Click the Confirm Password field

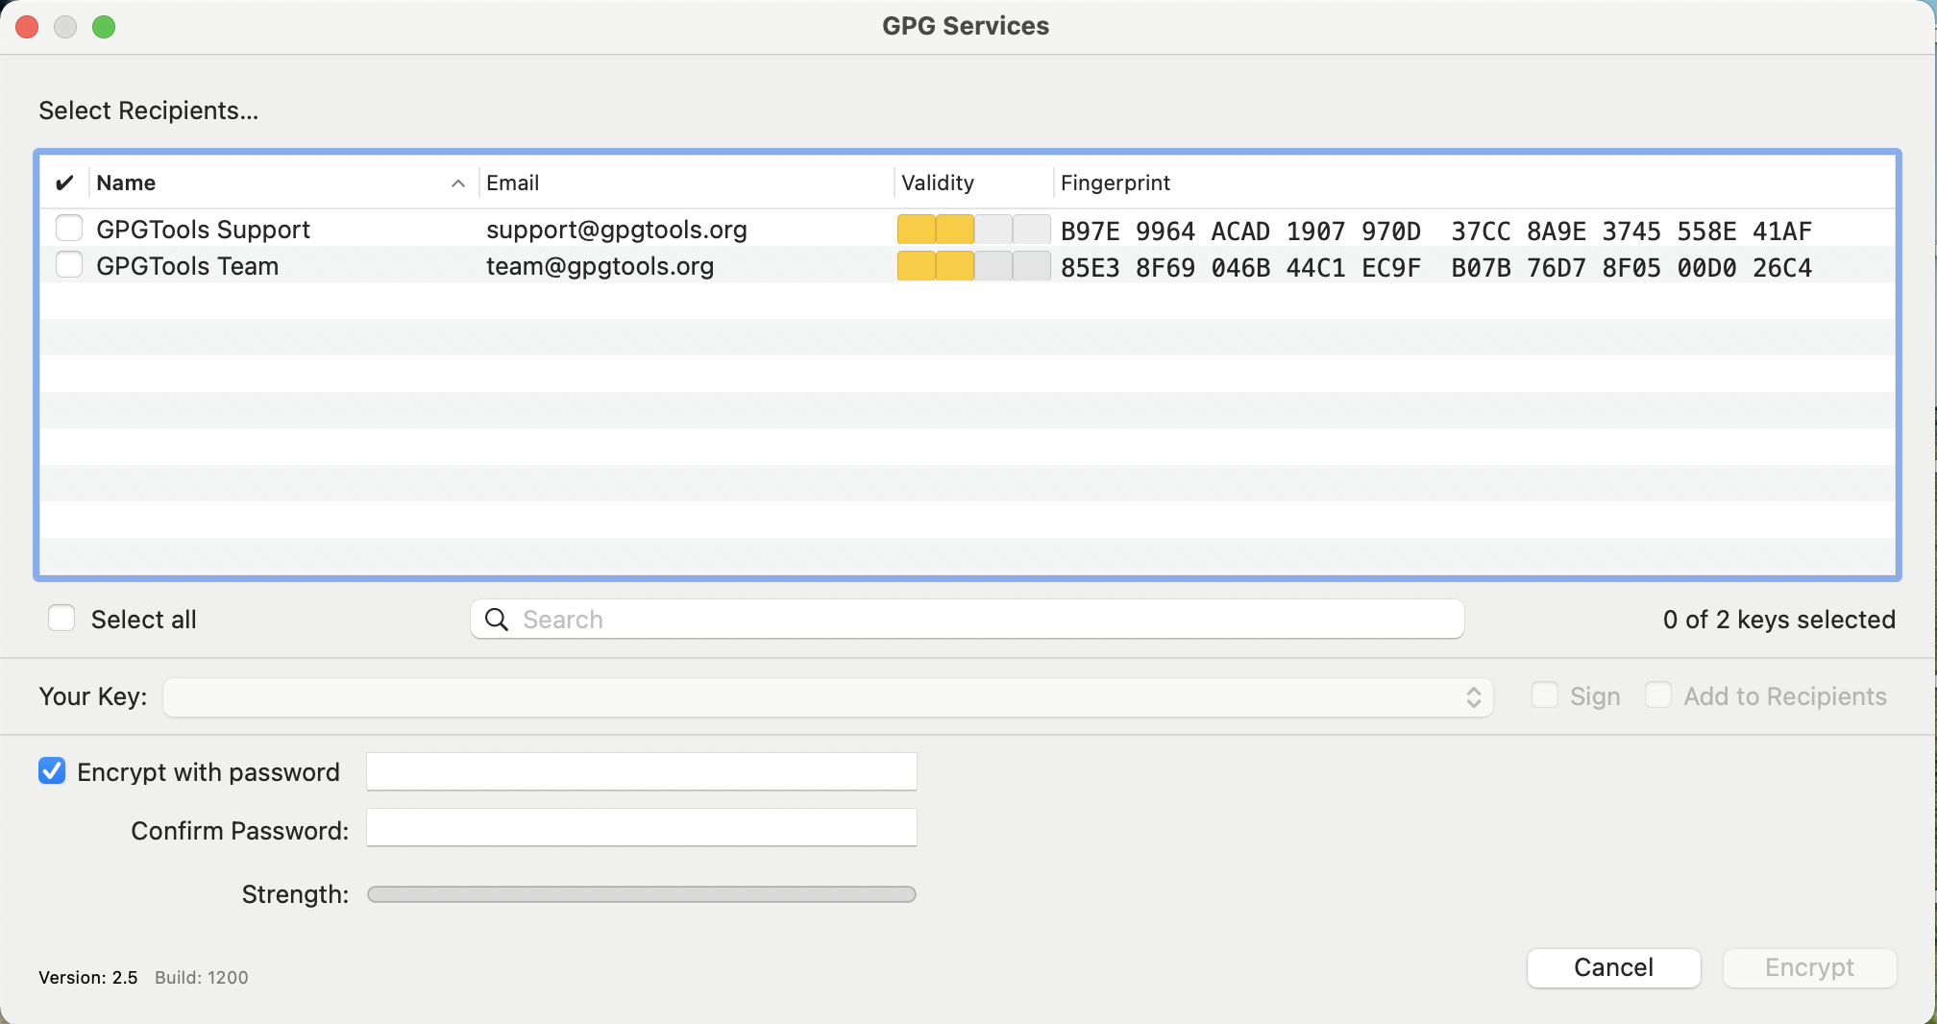(x=642, y=827)
